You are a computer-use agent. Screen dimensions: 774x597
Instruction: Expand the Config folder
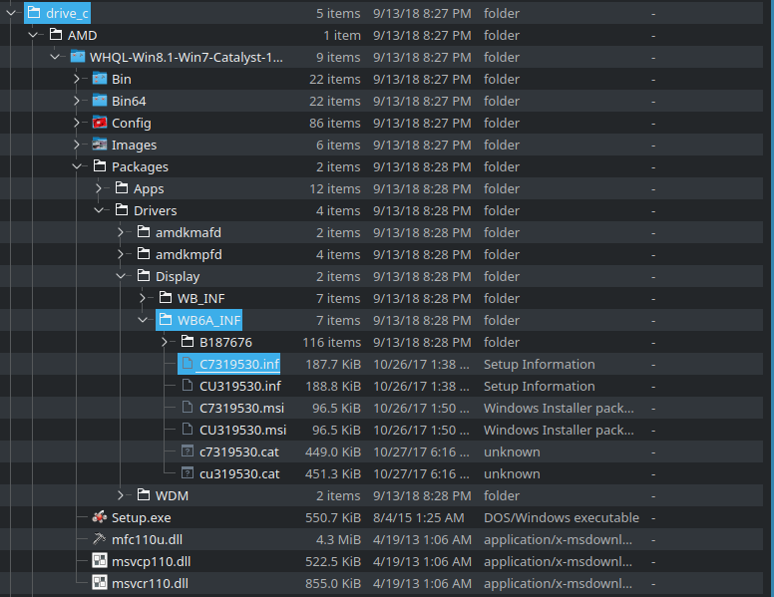pyautogui.click(x=77, y=123)
